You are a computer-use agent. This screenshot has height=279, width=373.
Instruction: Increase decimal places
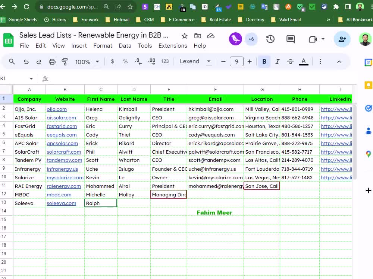tap(151, 61)
